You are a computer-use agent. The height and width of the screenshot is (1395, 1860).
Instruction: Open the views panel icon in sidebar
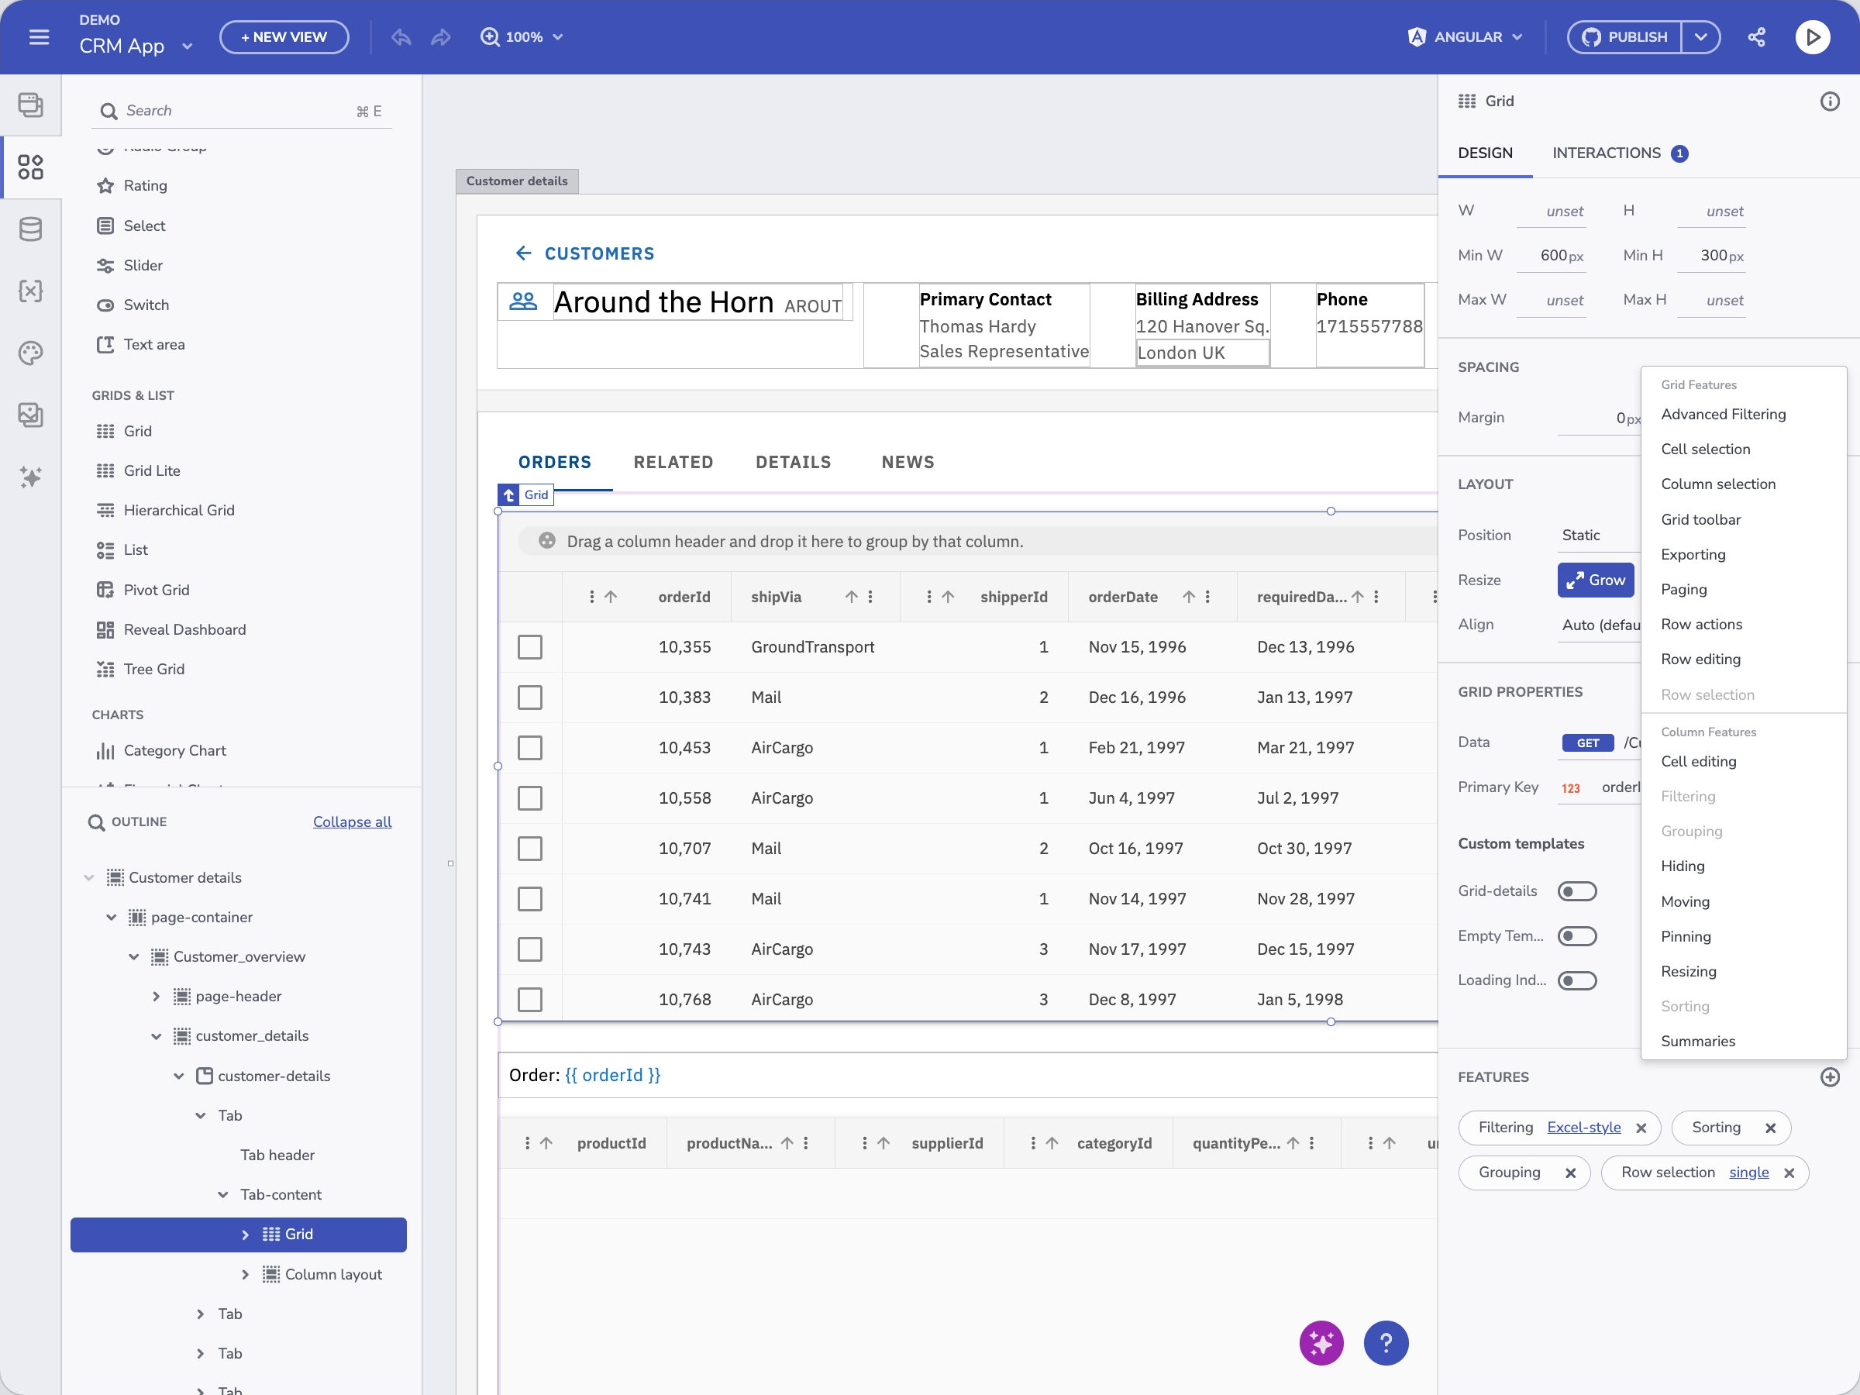(x=30, y=105)
